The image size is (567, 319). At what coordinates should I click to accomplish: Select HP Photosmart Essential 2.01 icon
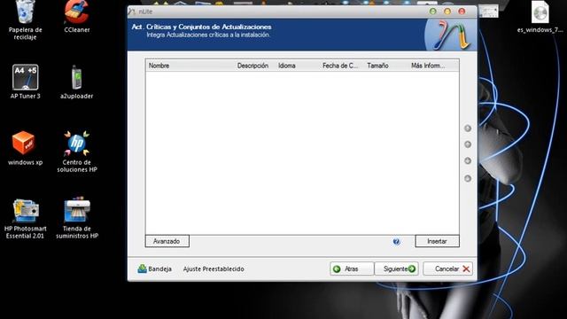26,218
